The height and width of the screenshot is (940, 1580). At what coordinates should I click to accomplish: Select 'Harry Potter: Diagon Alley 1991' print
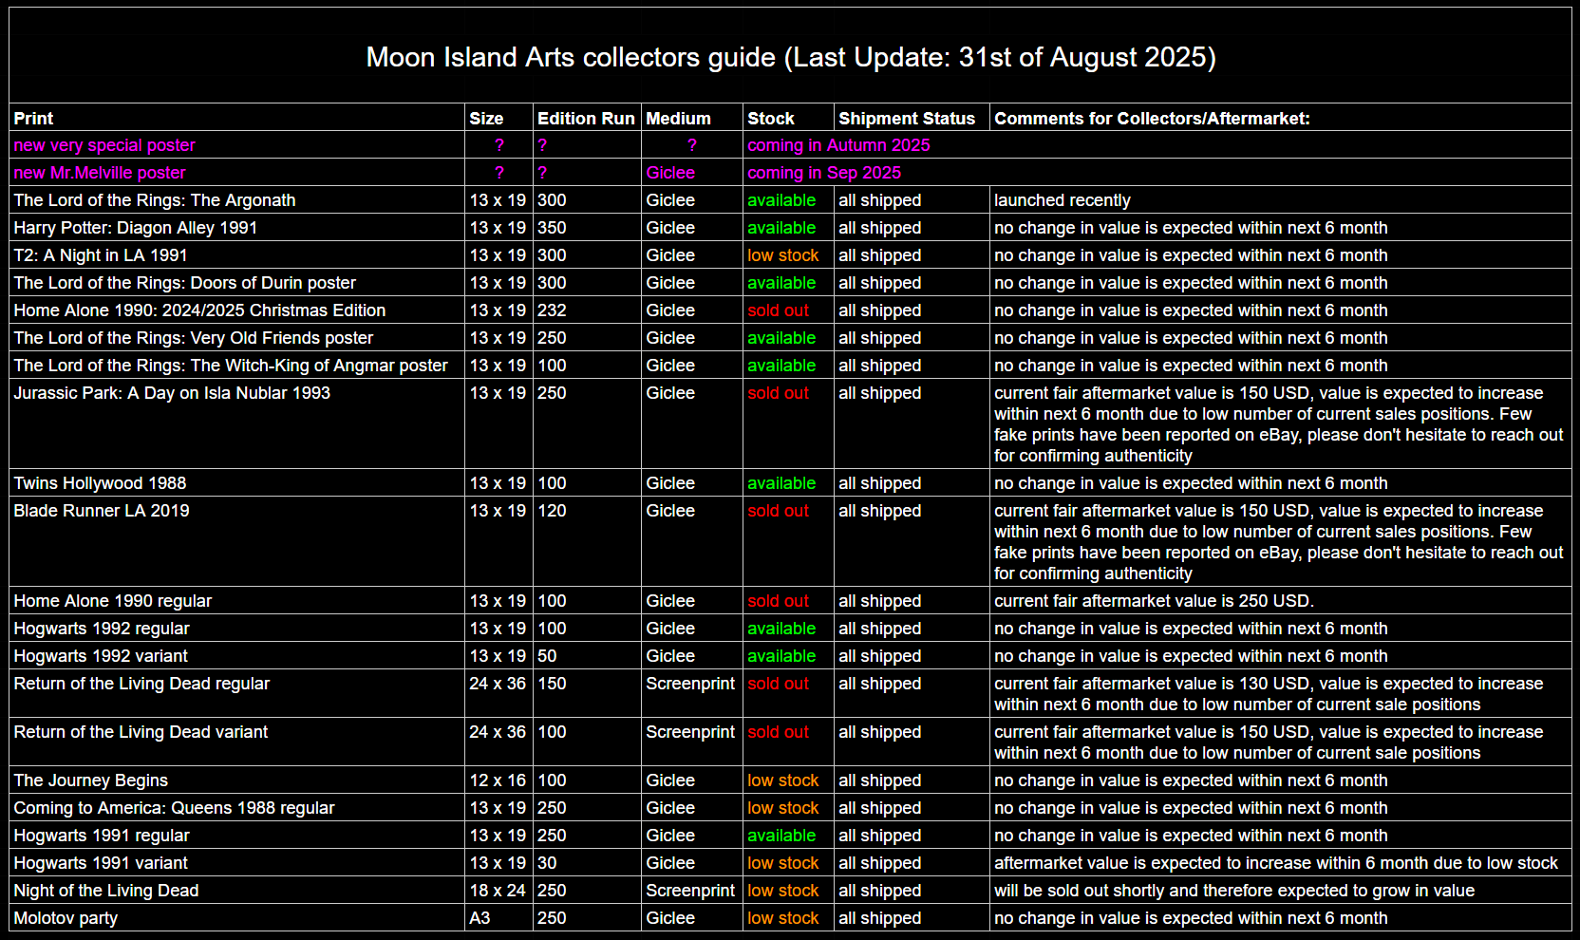(x=136, y=228)
